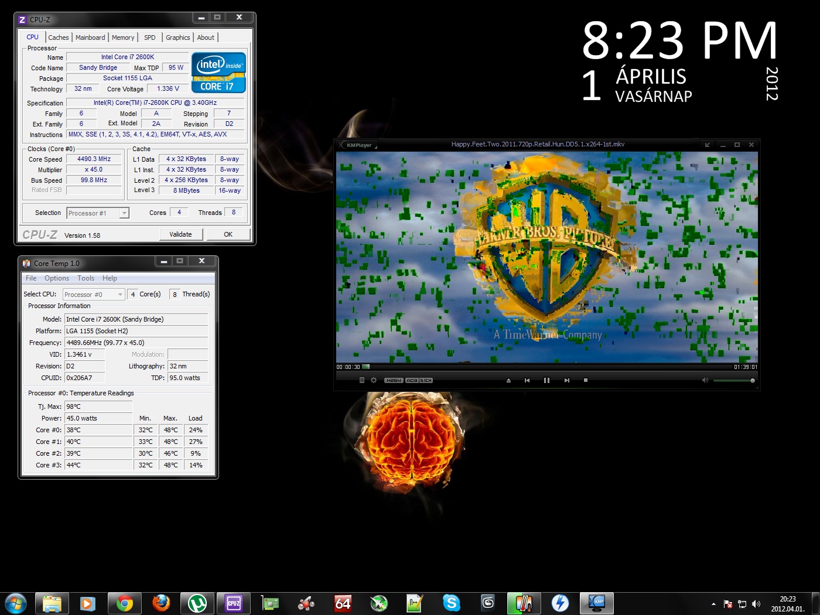Seek on the KMPlayer progress bar
Viewport: 820px width, 615px height.
coord(546,367)
